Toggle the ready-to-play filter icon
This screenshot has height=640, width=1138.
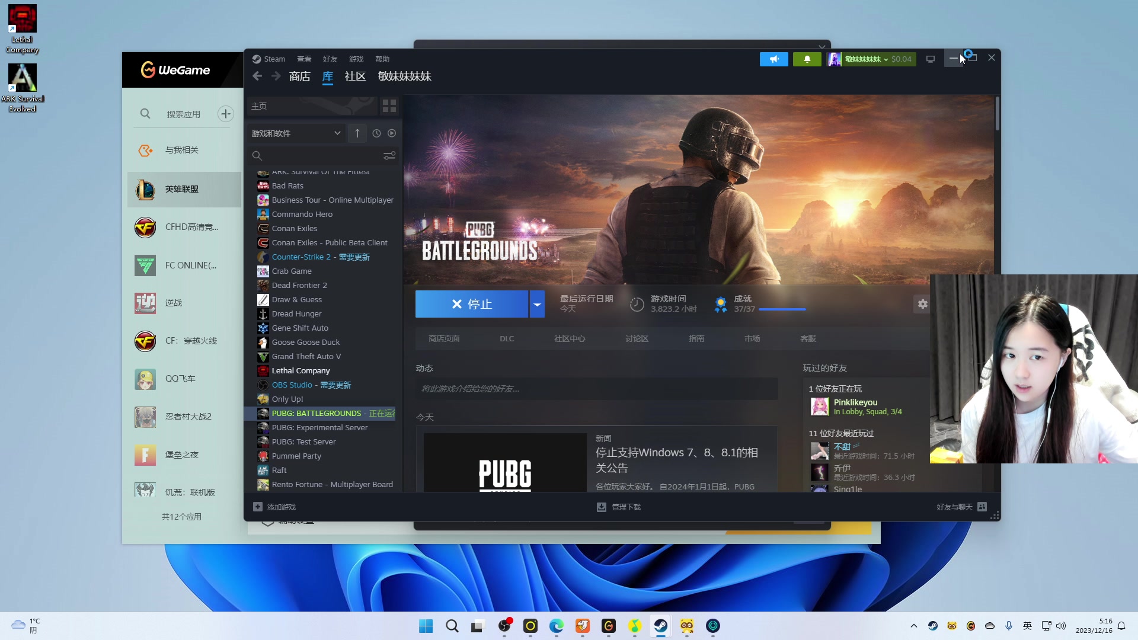(392, 133)
